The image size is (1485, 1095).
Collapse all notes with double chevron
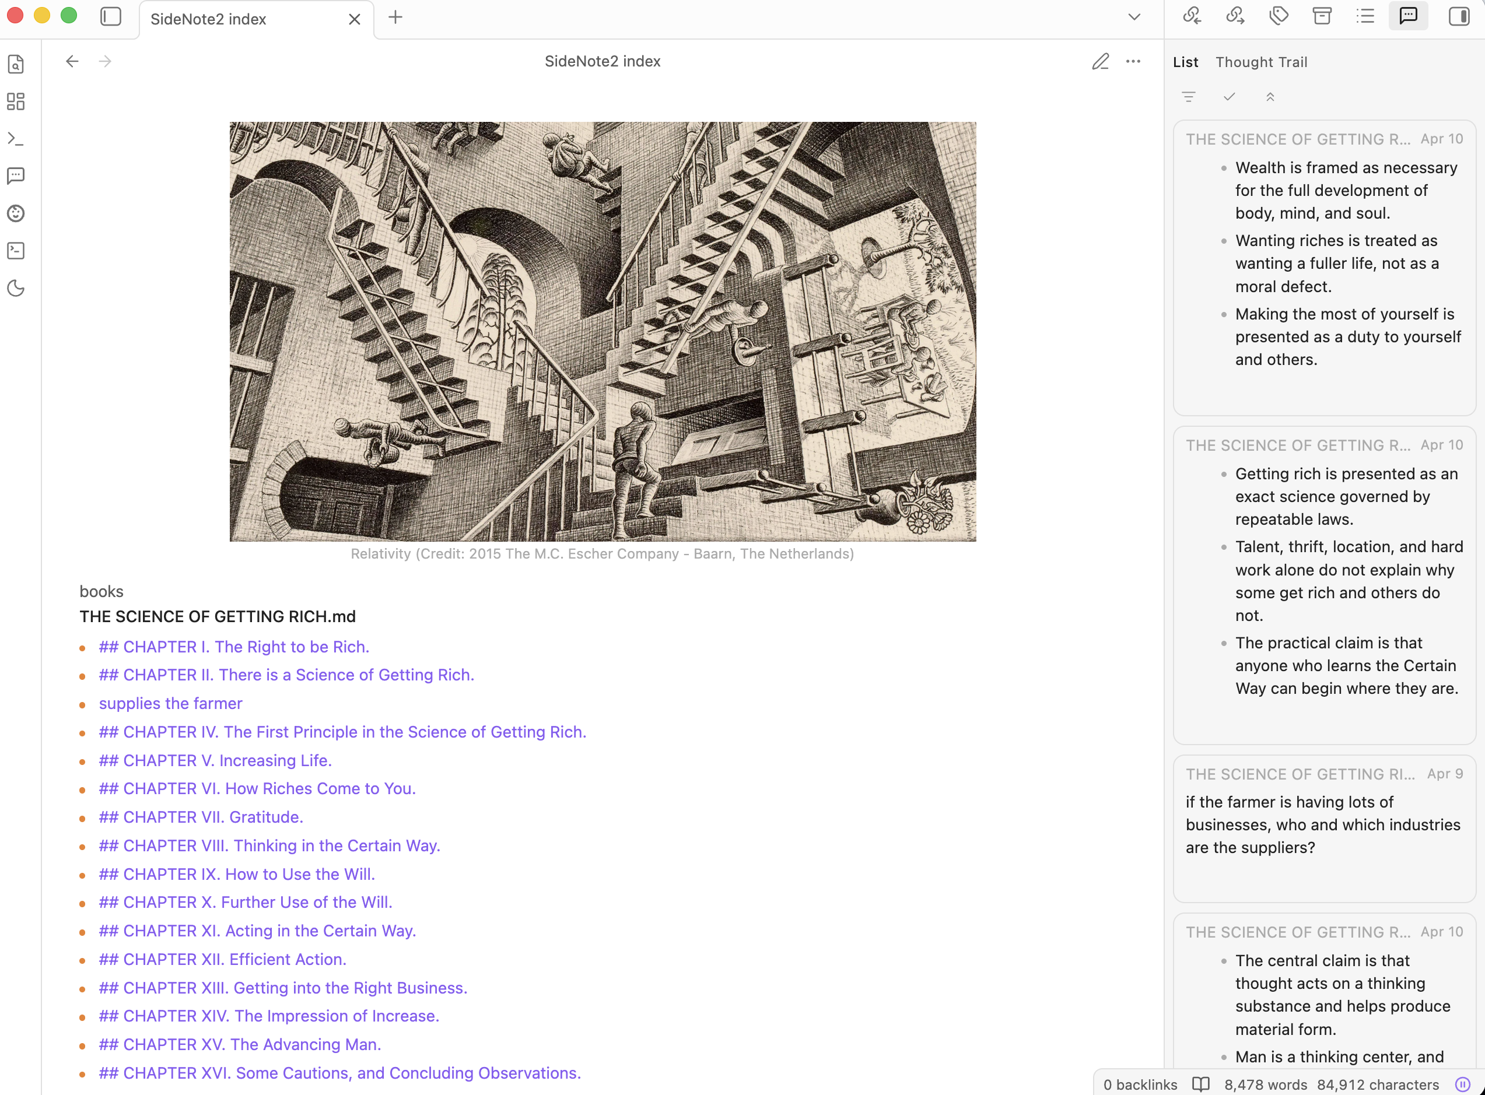pos(1270,97)
